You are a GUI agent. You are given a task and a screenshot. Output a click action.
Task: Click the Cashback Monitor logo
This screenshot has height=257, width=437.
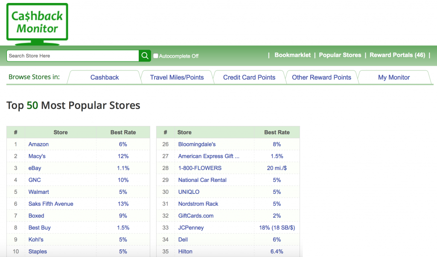(37, 24)
